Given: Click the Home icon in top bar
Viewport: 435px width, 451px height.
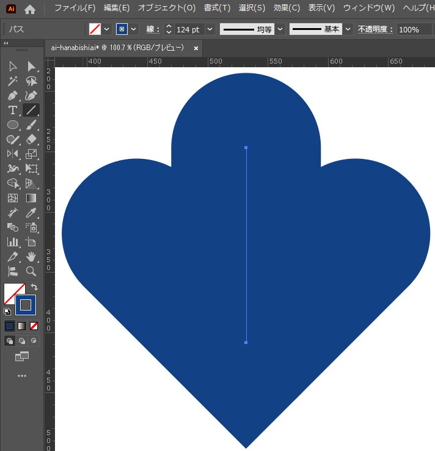Looking at the screenshot, I should 29,9.
